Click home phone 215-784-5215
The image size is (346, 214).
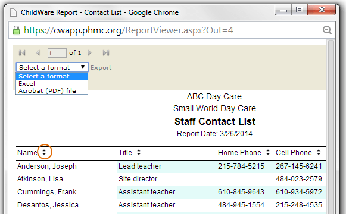coord(241,166)
